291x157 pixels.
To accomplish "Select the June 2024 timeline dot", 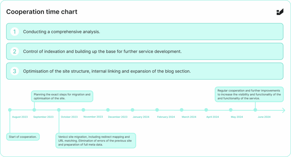I will [x=255, y=110].
